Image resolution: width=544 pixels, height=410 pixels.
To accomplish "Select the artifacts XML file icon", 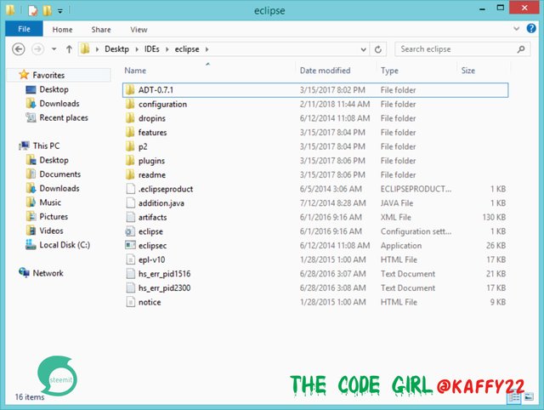I will (130, 217).
